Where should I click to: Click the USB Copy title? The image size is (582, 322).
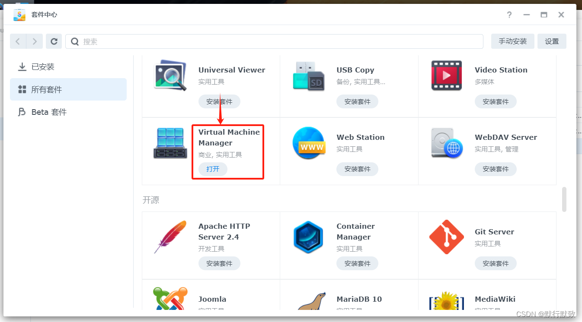(355, 70)
